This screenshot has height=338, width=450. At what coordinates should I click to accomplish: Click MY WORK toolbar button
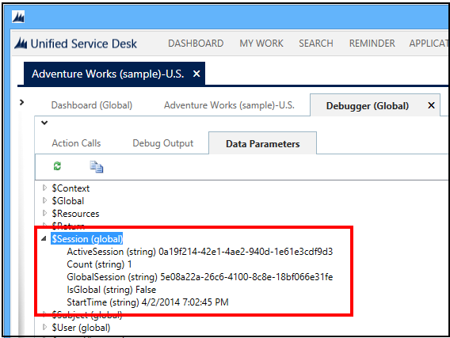(261, 44)
